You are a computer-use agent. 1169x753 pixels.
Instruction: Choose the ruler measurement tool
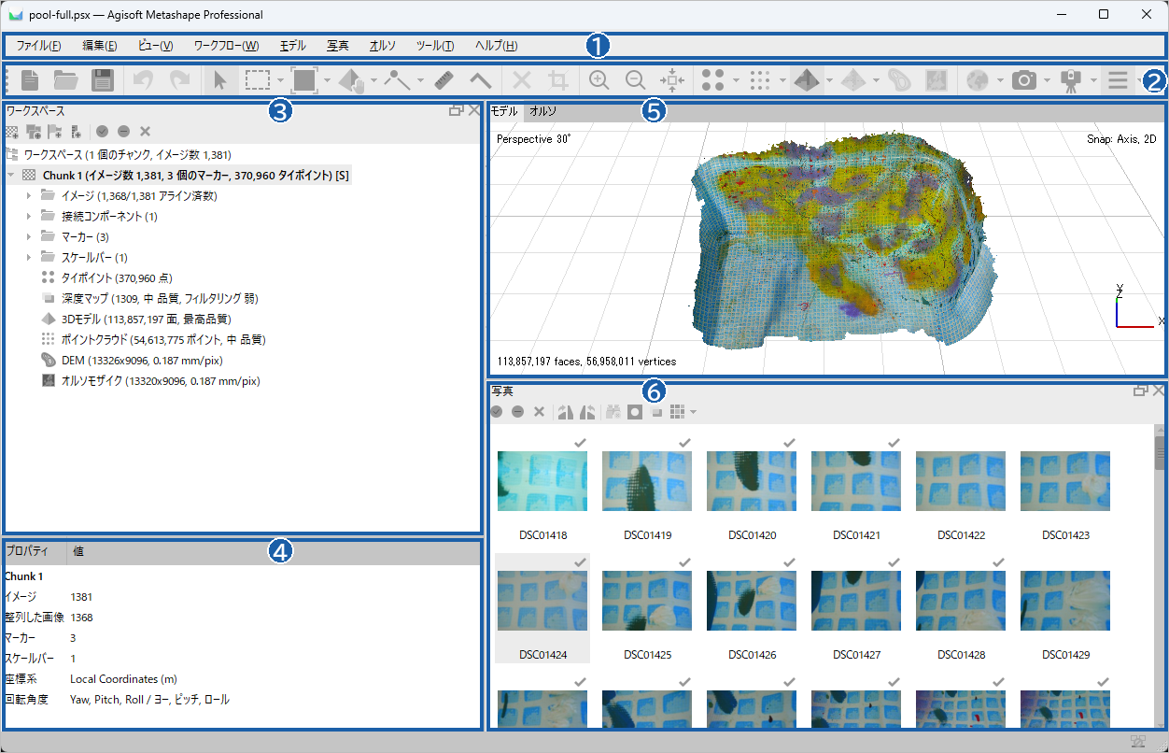coord(444,80)
